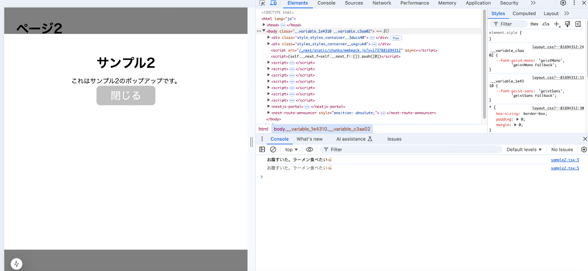Activate the inspect element picker icon
Viewport: 588px width, 271px height.
(x=262, y=3)
